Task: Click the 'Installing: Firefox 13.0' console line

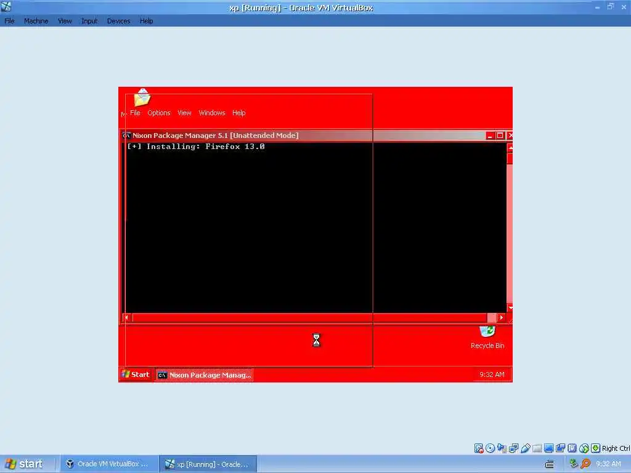Action: click(195, 147)
